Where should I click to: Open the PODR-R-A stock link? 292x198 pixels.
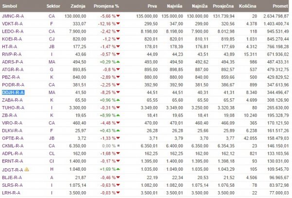[x=13, y=85]
